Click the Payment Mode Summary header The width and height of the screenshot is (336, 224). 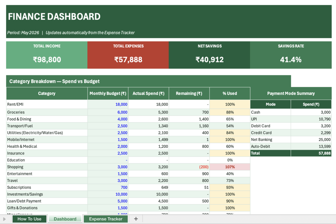click(291, 93)
